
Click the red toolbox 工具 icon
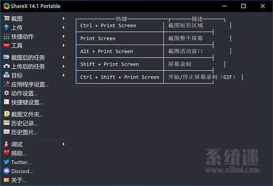(x=6, y=45)
